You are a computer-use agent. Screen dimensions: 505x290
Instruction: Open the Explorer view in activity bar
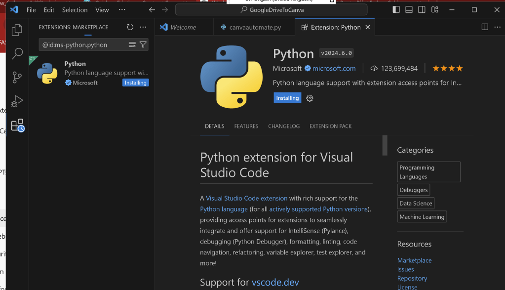[17, 30]
